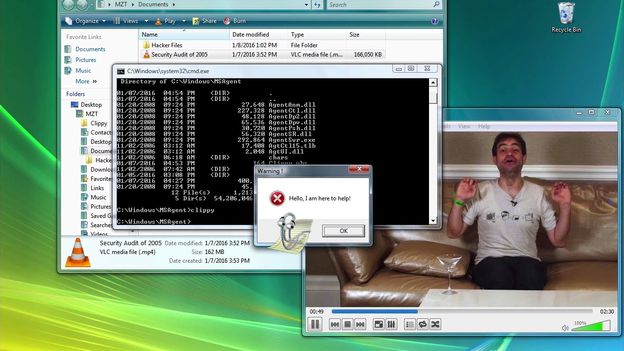Click Share in the Explorer toolbar
Screen dimensions: 624x351
tap(204, 21)
